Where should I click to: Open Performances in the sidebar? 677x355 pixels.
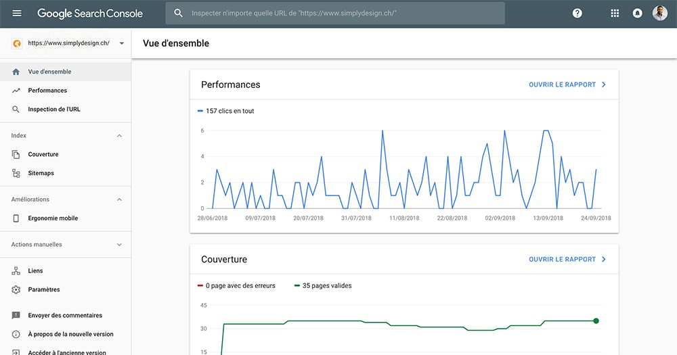66,91
